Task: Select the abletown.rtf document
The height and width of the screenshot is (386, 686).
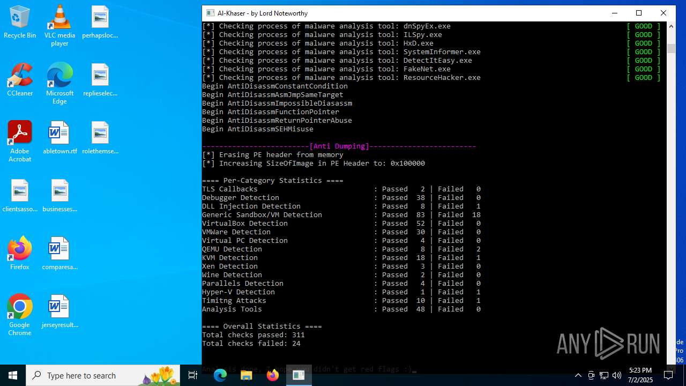Action: pyautogui.click(x=59, y=138)
